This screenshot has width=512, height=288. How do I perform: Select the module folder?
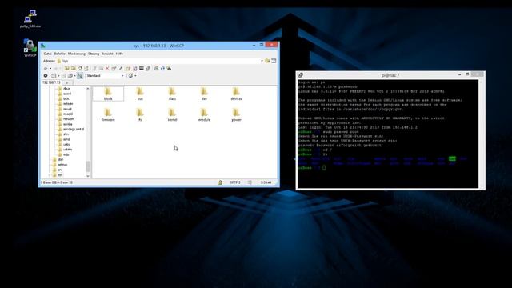[x=204, y=115]
